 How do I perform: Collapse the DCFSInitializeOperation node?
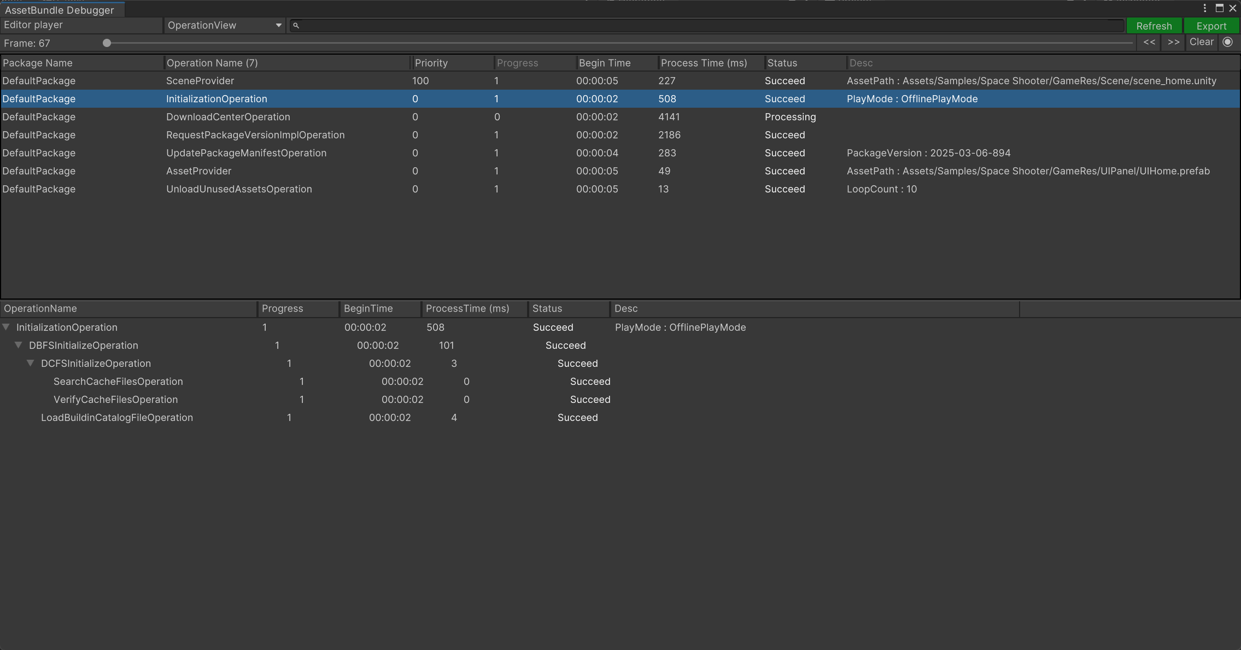click(31, 363)
